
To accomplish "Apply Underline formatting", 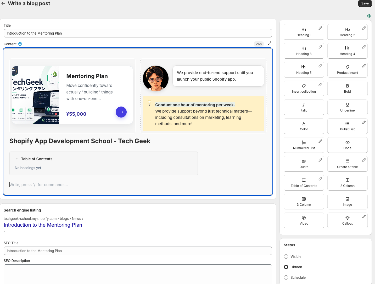I will pyautogui.click(x=348, y=107).
